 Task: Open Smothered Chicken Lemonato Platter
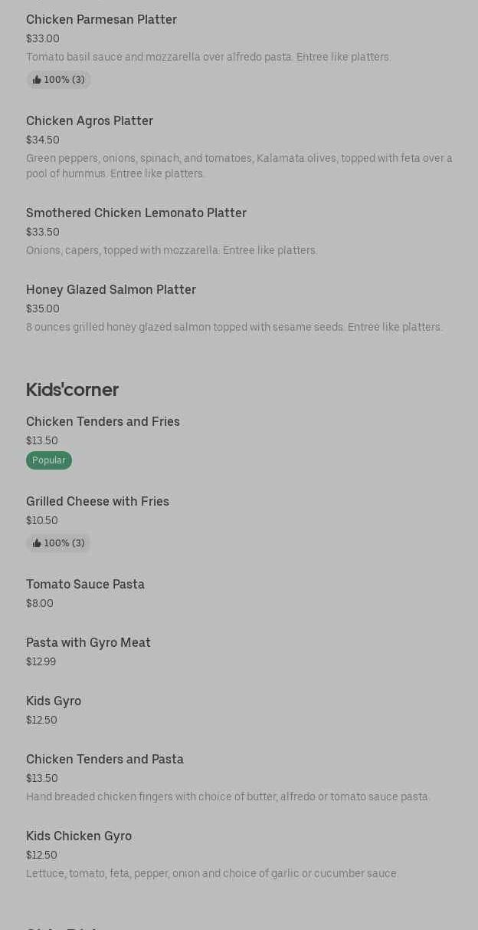click(x=136, y=213)
